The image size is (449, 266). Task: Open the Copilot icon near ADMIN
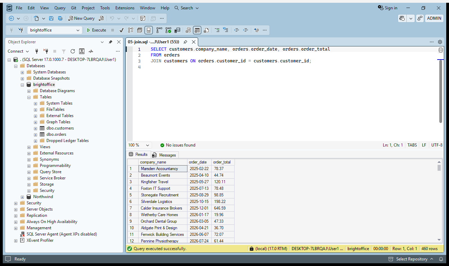[402, 18]
